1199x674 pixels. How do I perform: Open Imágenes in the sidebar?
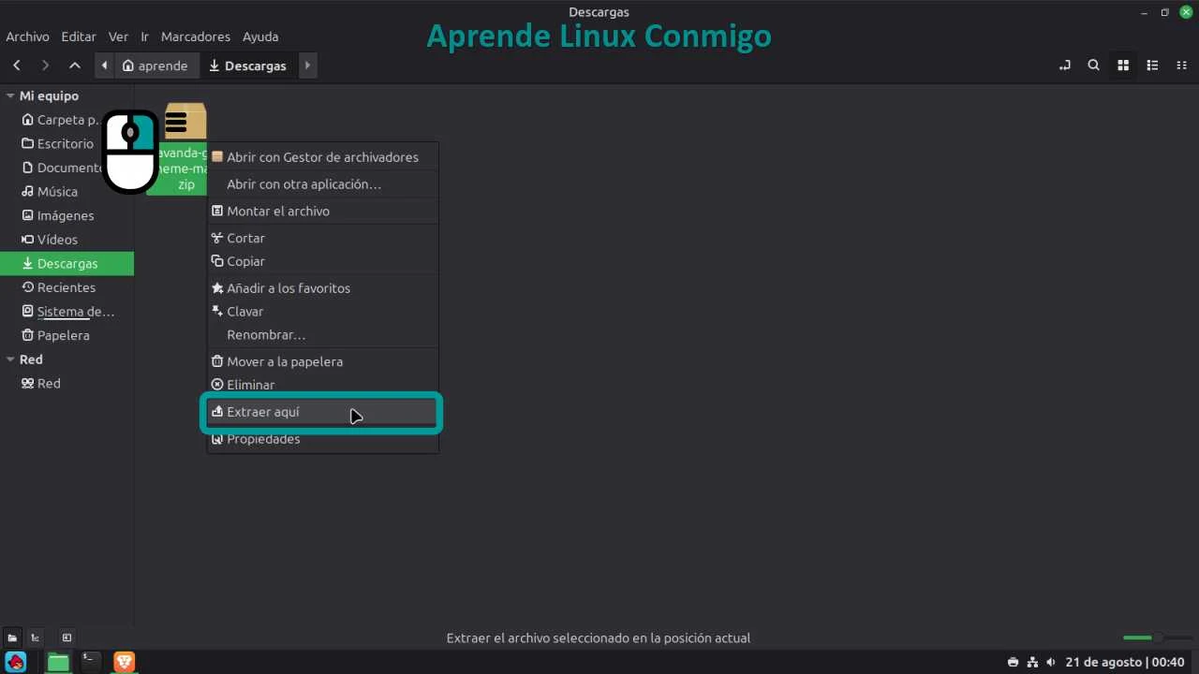67,215
